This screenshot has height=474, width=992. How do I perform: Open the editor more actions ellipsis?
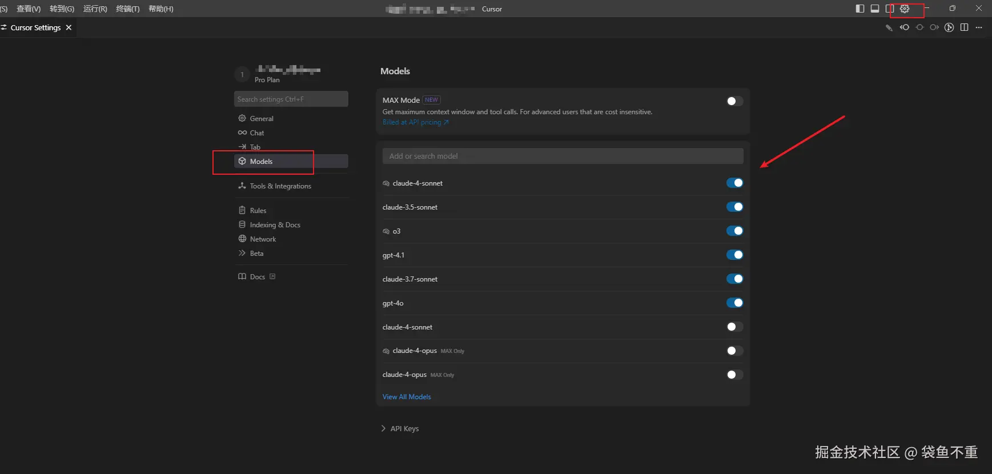coord(979,27)
